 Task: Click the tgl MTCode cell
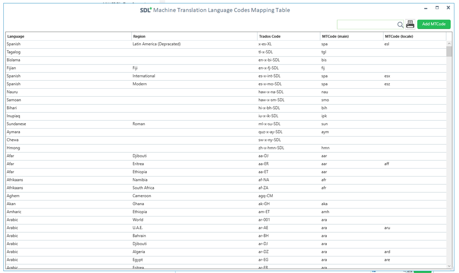point(324,52)
